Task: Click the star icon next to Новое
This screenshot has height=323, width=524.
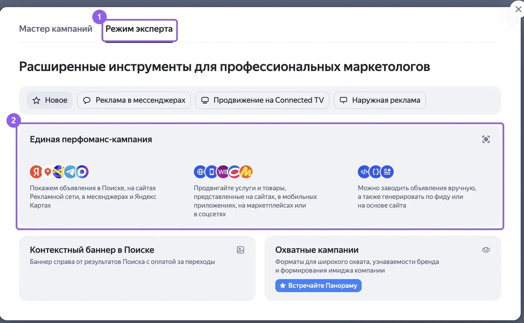Action: (x=36, y=100)
